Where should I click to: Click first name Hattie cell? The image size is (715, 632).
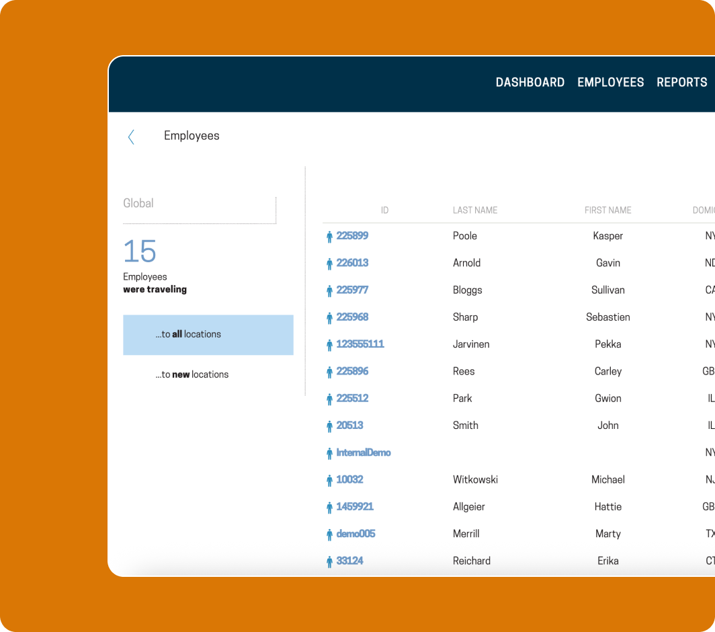point(608,506)
